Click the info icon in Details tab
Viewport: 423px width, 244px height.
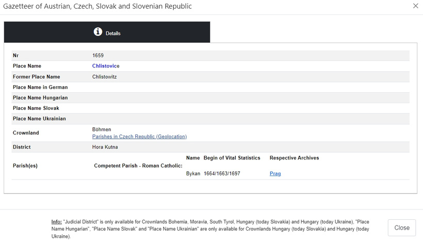tap(98, 32)
